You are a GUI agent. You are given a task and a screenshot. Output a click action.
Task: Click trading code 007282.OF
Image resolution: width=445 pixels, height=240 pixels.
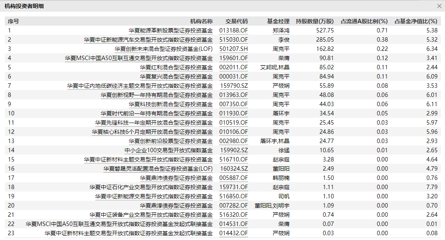(x=234, y=206)
